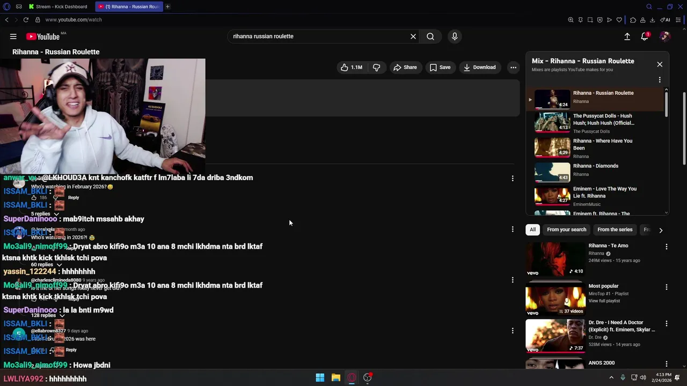The width and height of the screenshot is (687, 386).
Task: Open options for the ANOS 2000 item
Action: tap(667, 364)
